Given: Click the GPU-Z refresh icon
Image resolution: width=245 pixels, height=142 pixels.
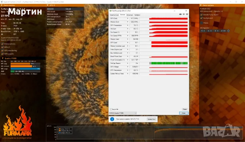Looking at the screenshot, I should 184,14.
